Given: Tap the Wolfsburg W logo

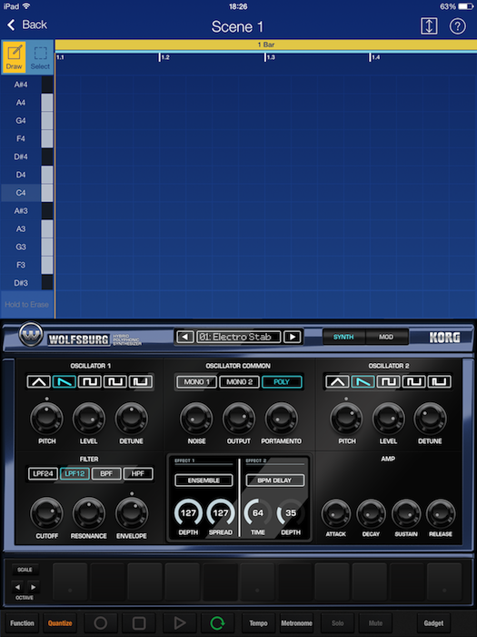Looking at the screenshot, I should (x=30, y=335).
